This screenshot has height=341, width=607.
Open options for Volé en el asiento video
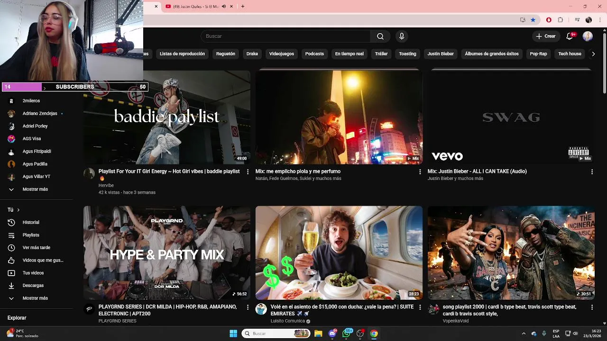(420, 307)
